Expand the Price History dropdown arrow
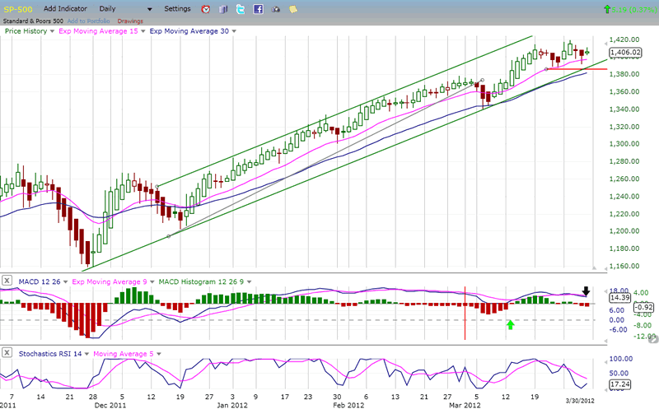The height and width of the screenshot is (409, 659). pyautogui.click(x=52, y=31)
